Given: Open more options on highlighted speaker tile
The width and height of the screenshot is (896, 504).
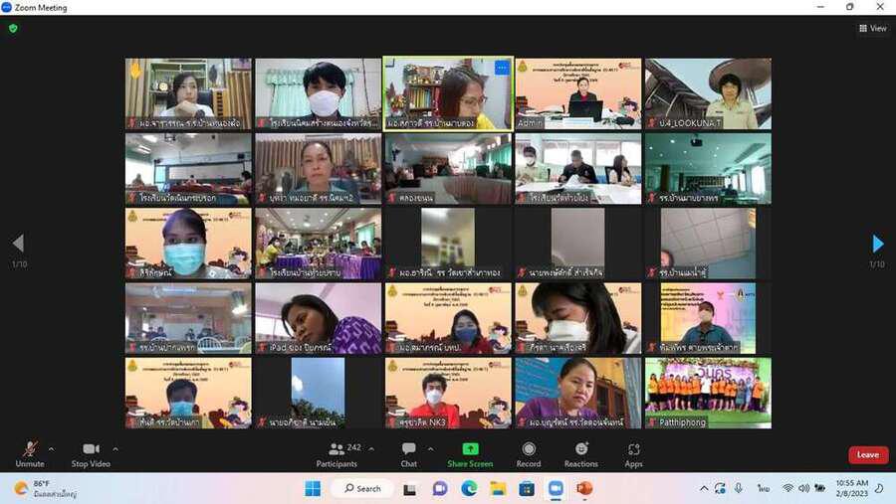Looking at the screenshot, I should pos(502,69).
